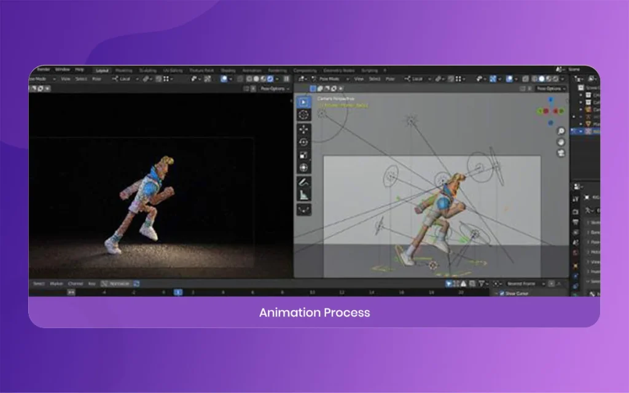The width and height of the screenshot is (629, 393).
Task: Switch to Layout workspace tab
Action: [x=102, y=70]
